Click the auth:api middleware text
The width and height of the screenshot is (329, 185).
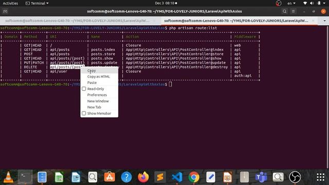[243, 76]
